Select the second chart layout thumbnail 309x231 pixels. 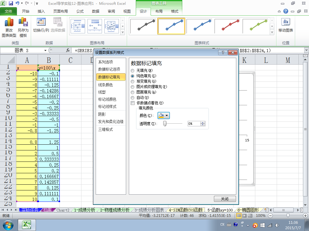coord(95,26)
